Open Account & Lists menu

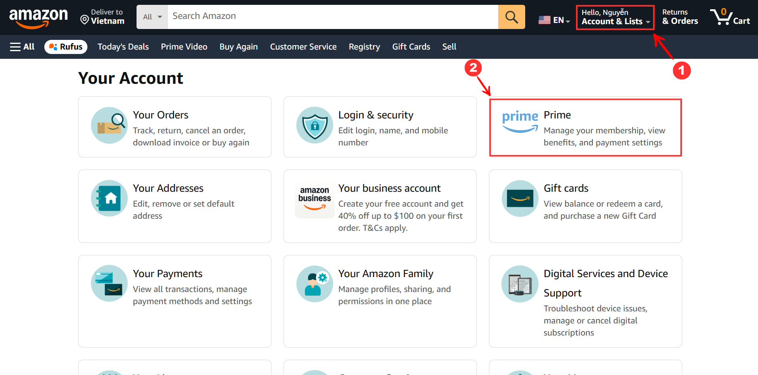point(615,17)
